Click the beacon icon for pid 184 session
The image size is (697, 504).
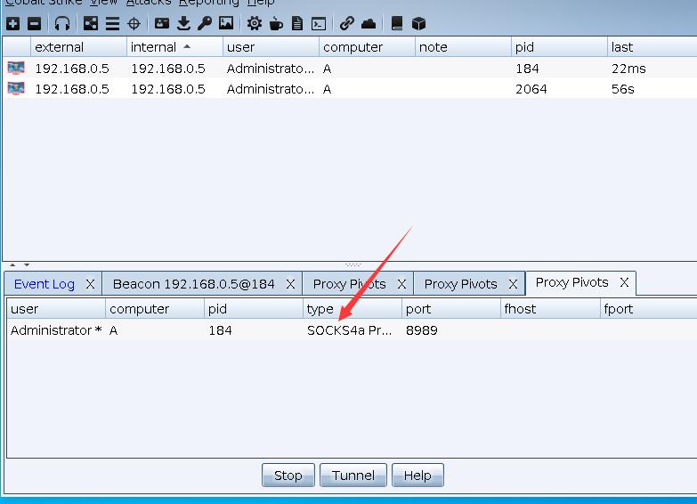tap(16, 68)
